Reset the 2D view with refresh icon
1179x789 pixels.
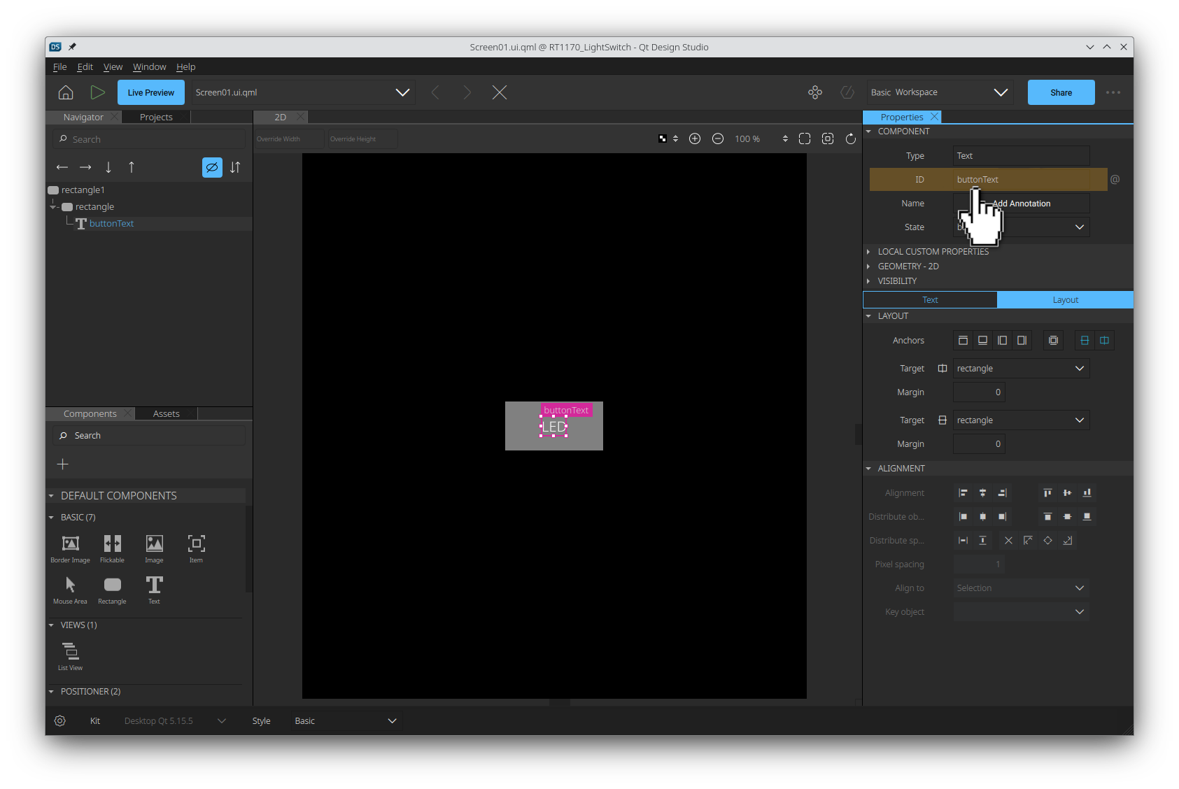[851, 139]
